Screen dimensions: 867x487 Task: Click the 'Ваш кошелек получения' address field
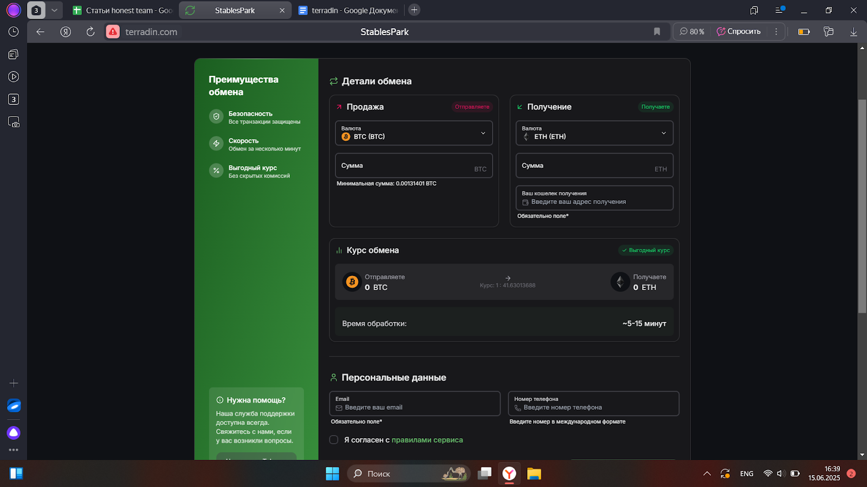[x=594, y=198]
